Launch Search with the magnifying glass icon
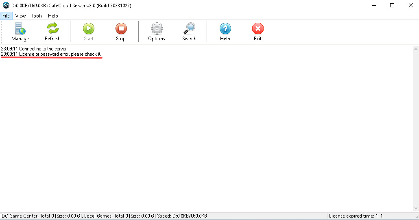 (x=189, y=29)
